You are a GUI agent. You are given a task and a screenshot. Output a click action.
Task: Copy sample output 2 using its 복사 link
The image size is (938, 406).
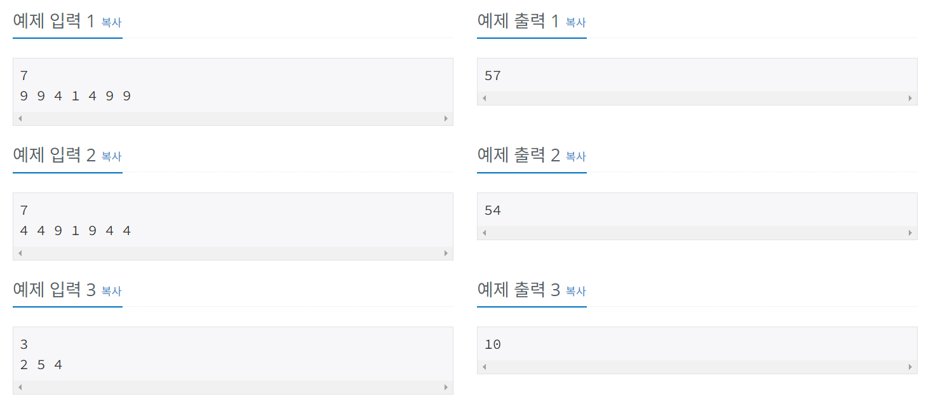[575, 157]
